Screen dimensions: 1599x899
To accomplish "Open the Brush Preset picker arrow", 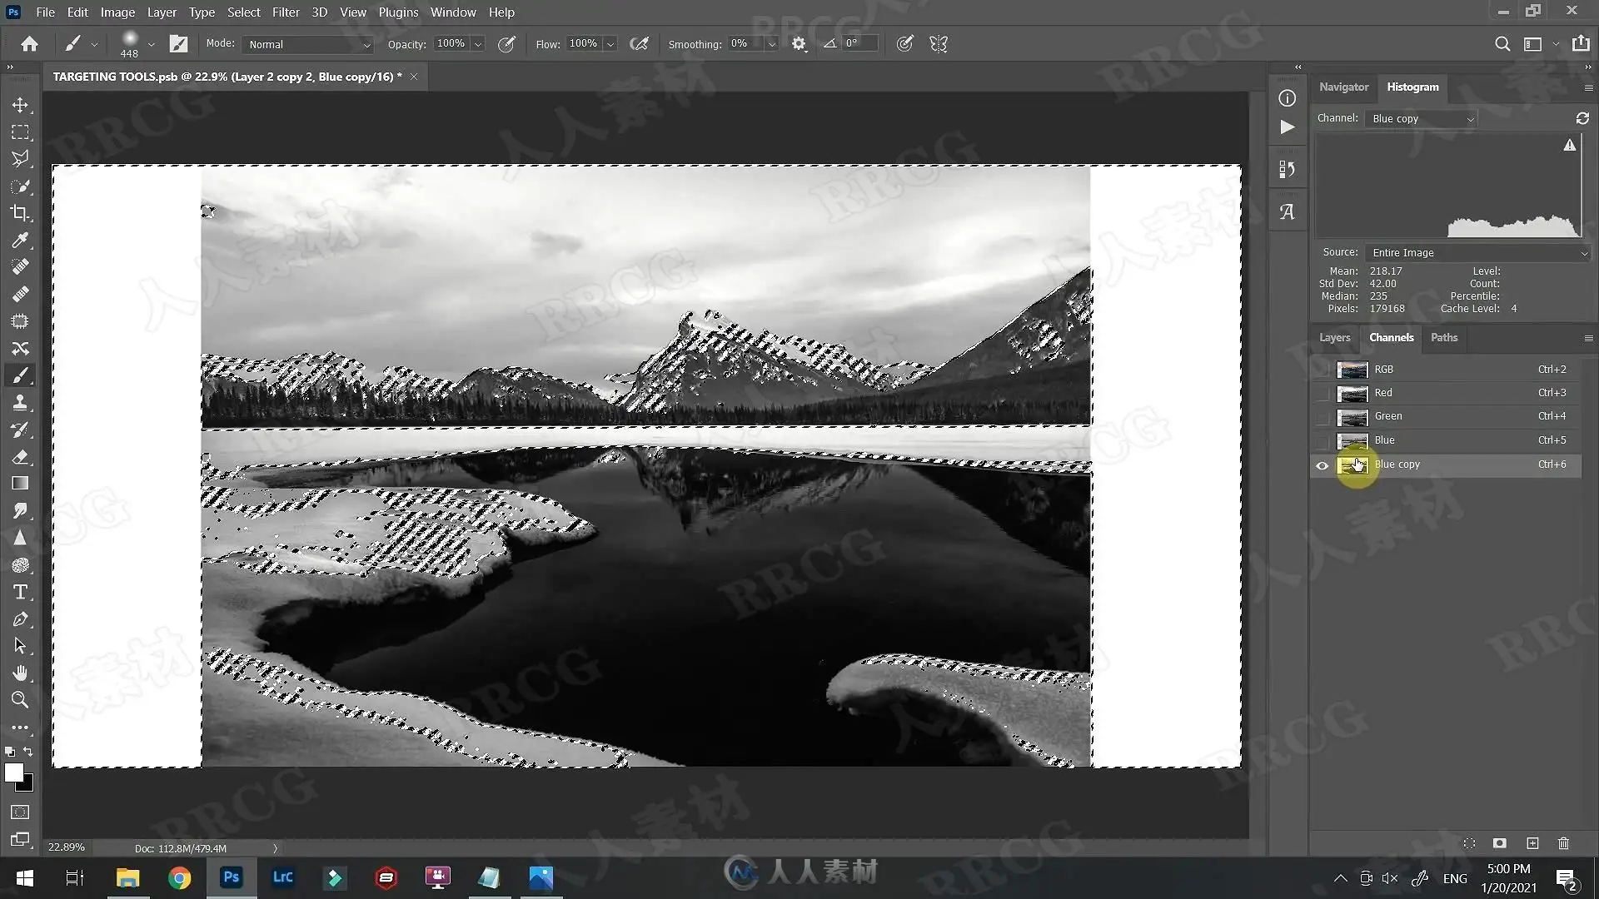I will pos(151,44).
